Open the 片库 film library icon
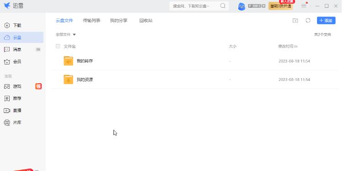This screenshot has height=171, width=344. pyautogui.click(x=7, y=123)
